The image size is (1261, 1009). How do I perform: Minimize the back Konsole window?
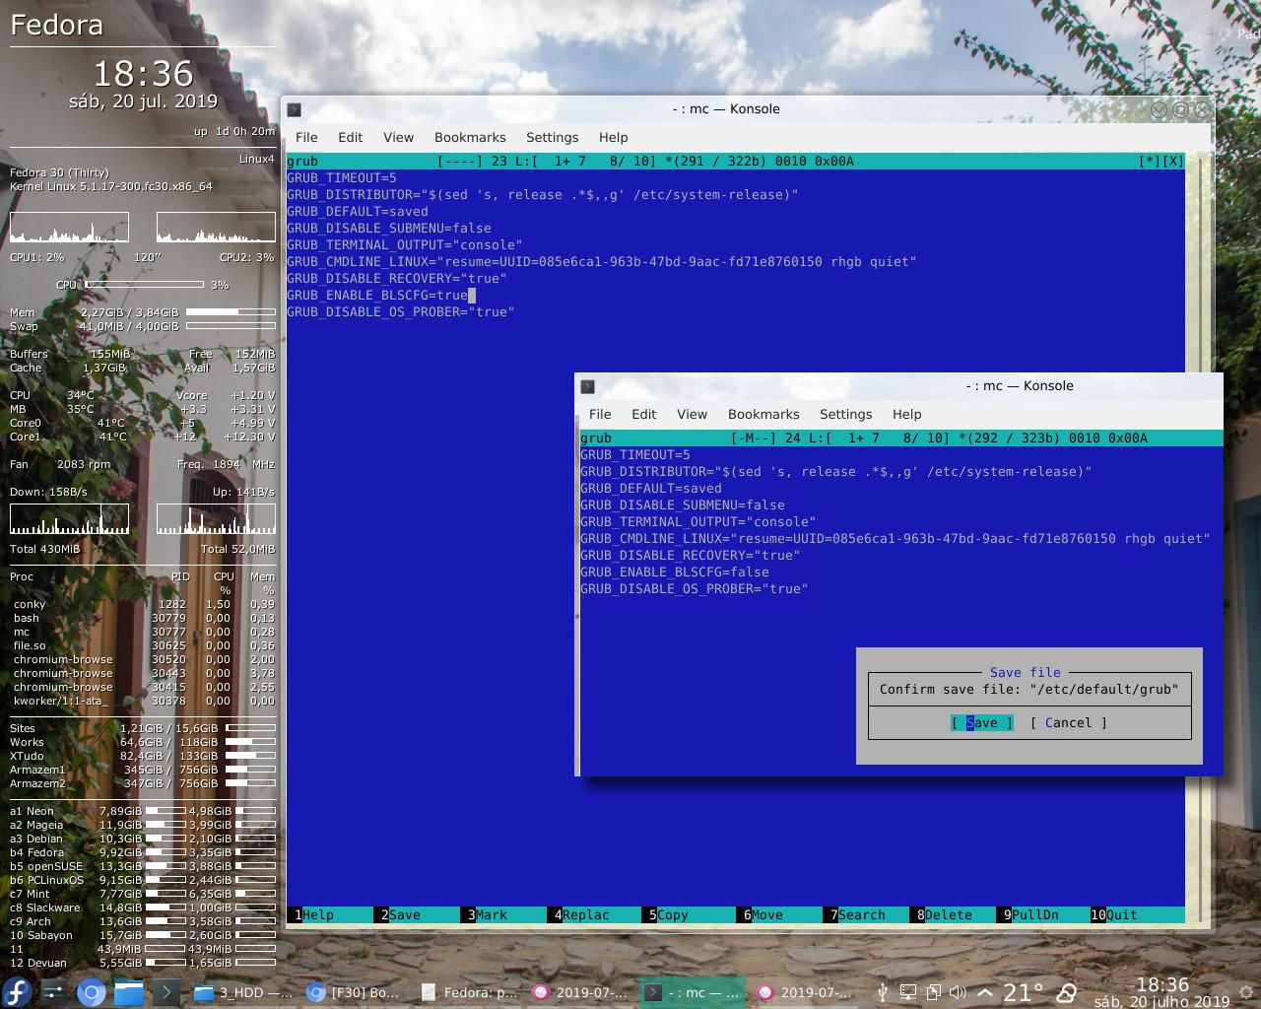pyautogui.click(x=1160, y=109)
